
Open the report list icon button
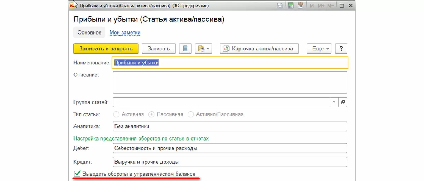click(x=185, y=49)
